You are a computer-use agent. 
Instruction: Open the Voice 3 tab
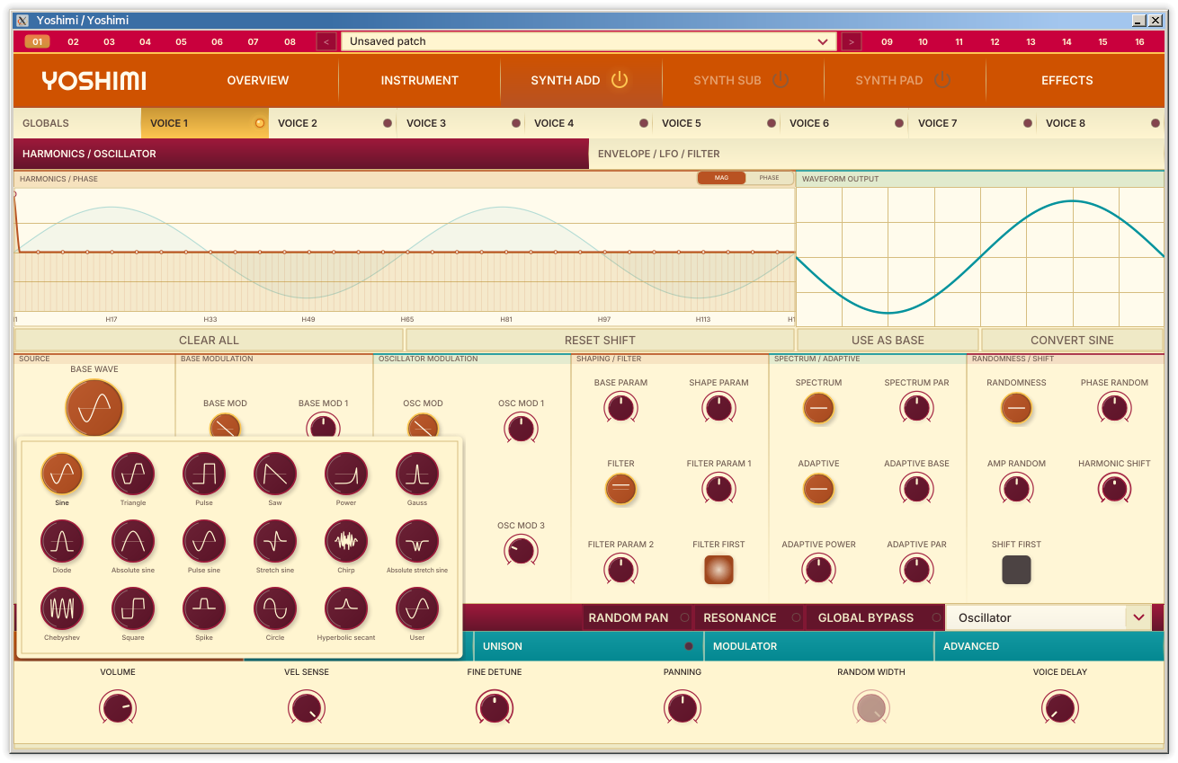460,123
